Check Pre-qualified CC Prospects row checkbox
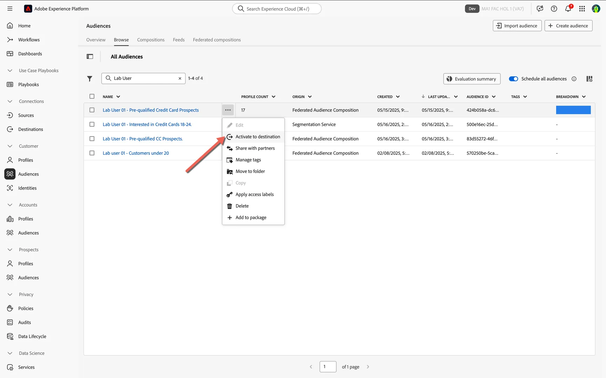Image resolution: width=606 pixels, height=378 pixels. [x=92, y=139]
